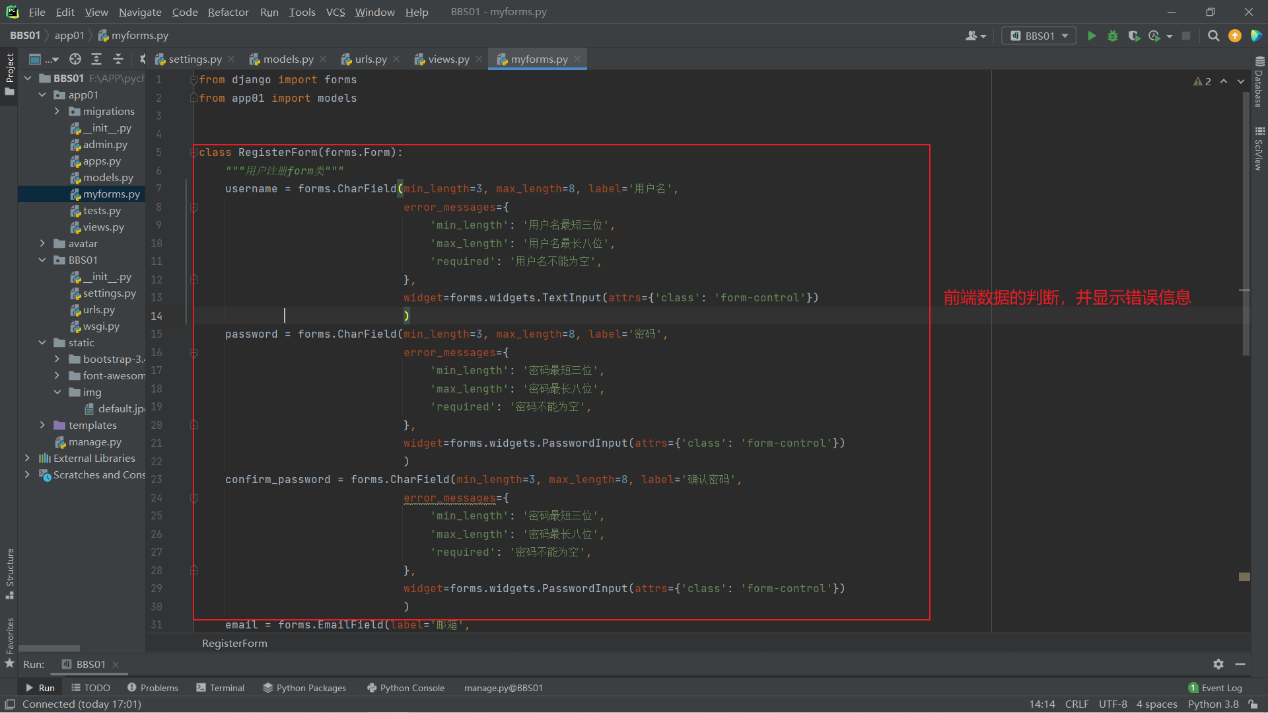Toggle the Project tool window sidebar
This screenshot has width=1268, height=713.
(x=9, y=73)
